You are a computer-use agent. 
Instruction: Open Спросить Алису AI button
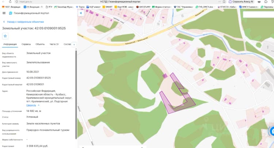241,2
